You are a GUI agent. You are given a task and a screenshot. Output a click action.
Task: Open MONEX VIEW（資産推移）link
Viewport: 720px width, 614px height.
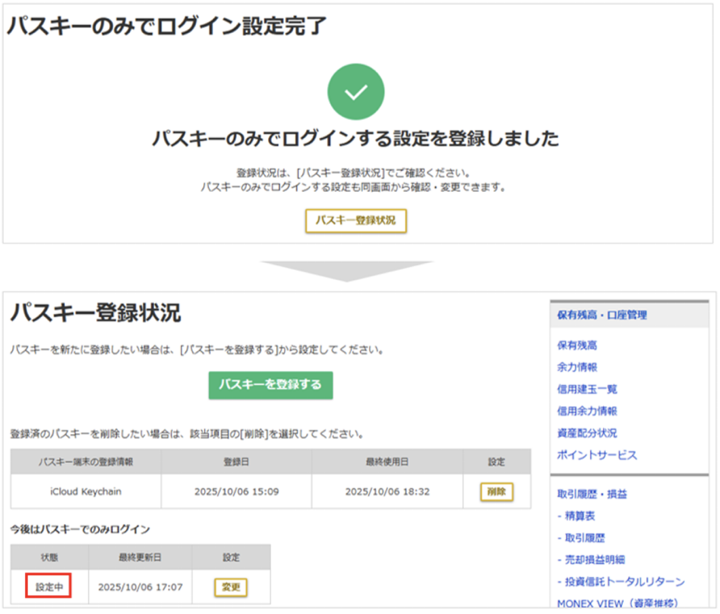point(617,602)
